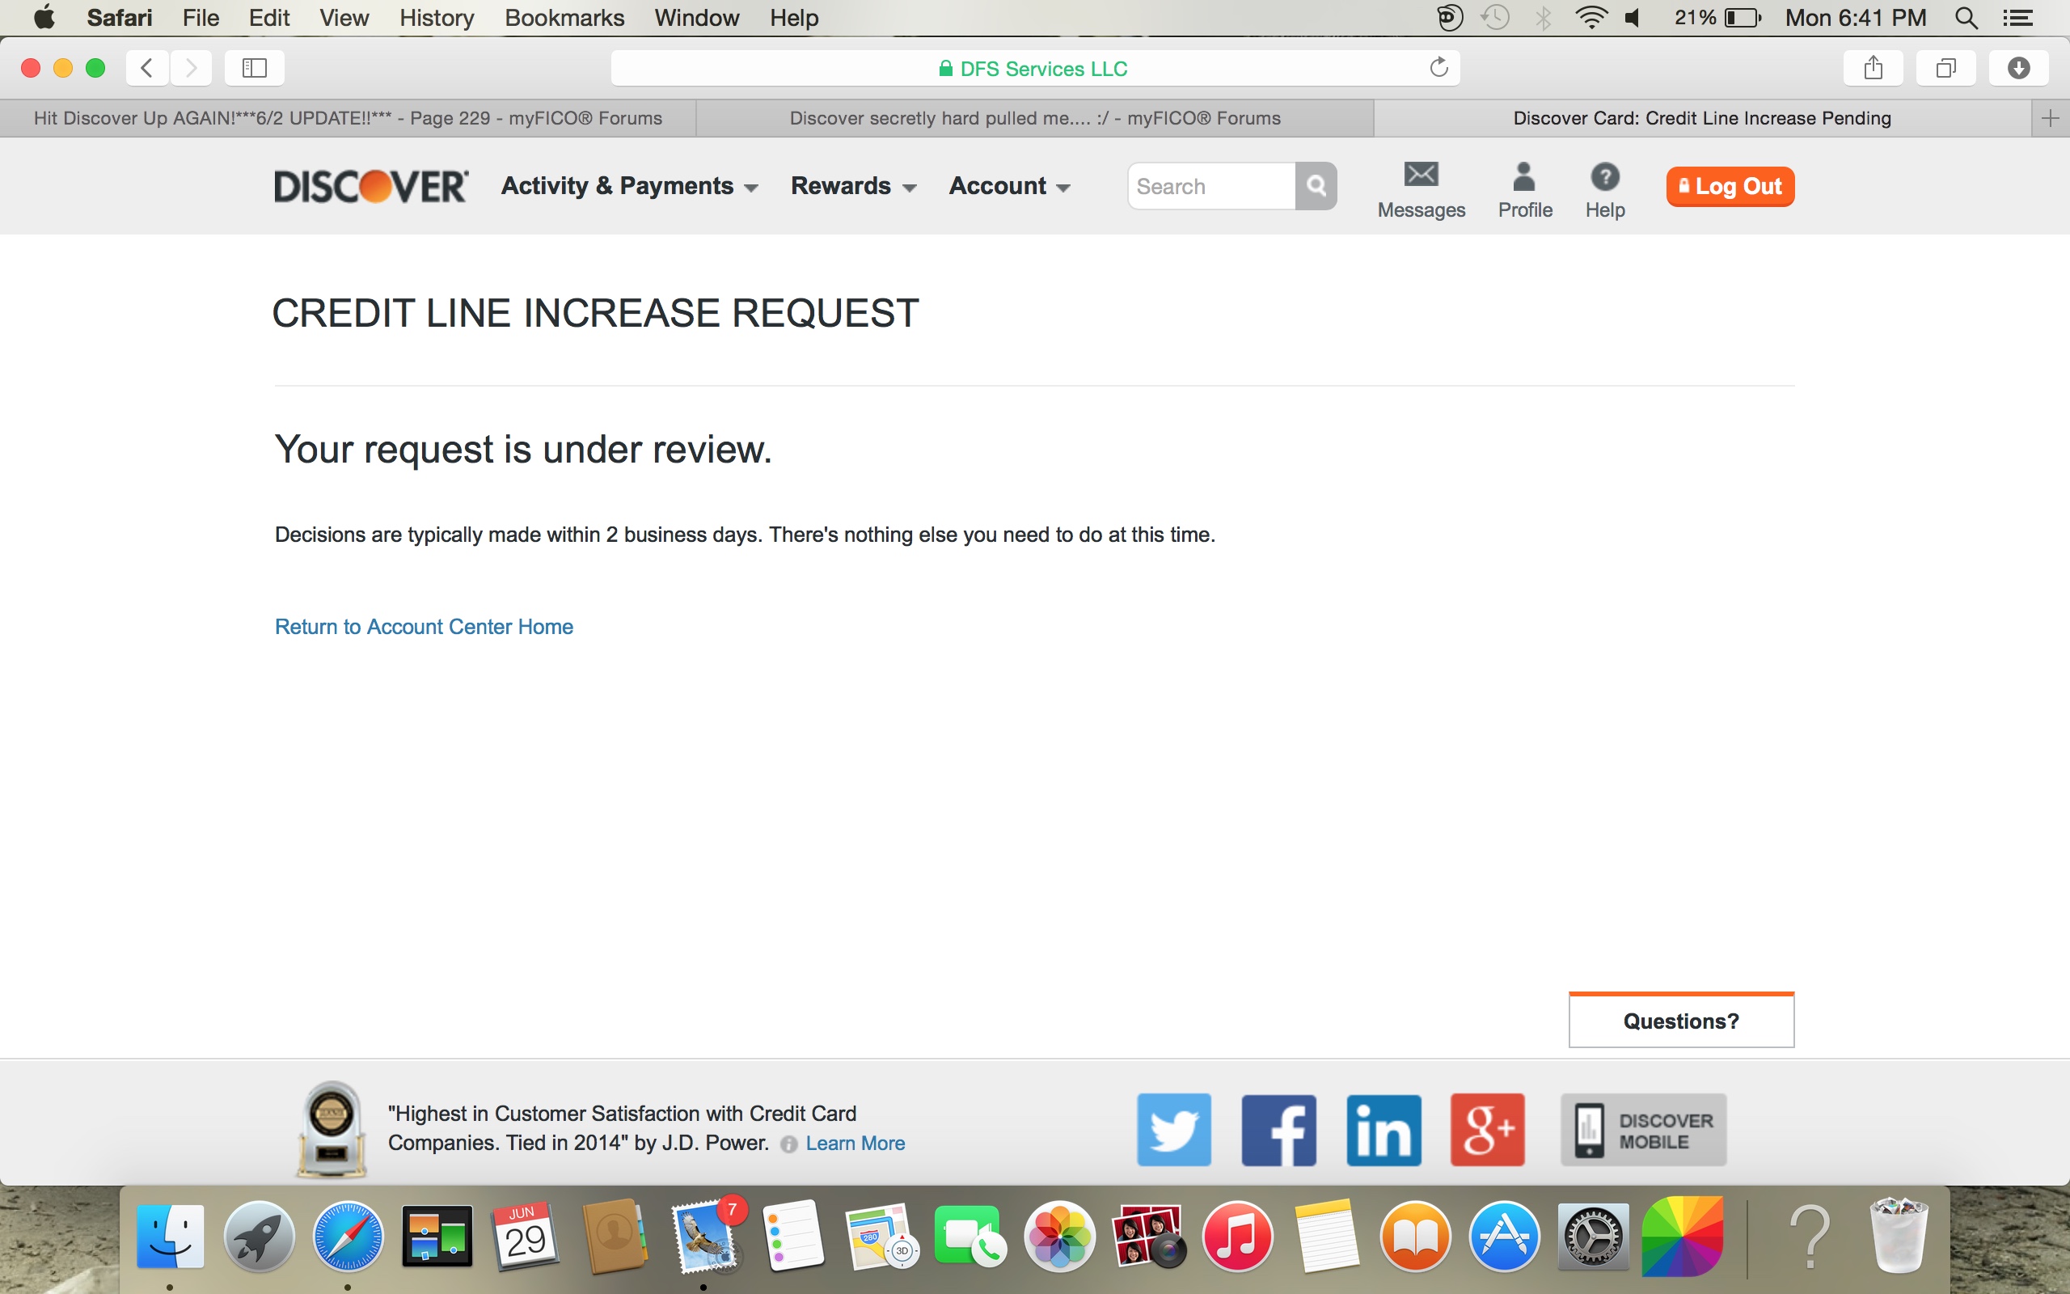Open the Questions? panel
The height and width of the screenshot is (1294, 2070).
(x=1681, y=1021)
